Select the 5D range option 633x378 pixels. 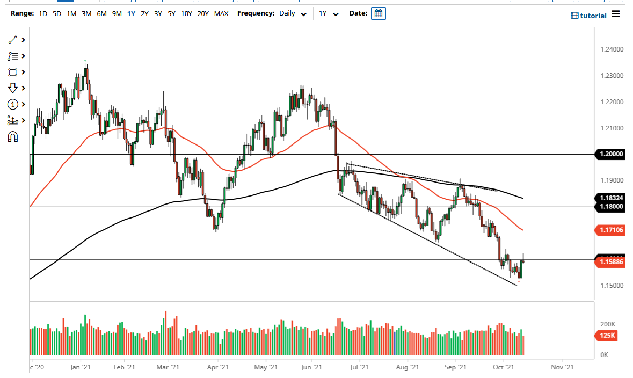tap(56, 13)
